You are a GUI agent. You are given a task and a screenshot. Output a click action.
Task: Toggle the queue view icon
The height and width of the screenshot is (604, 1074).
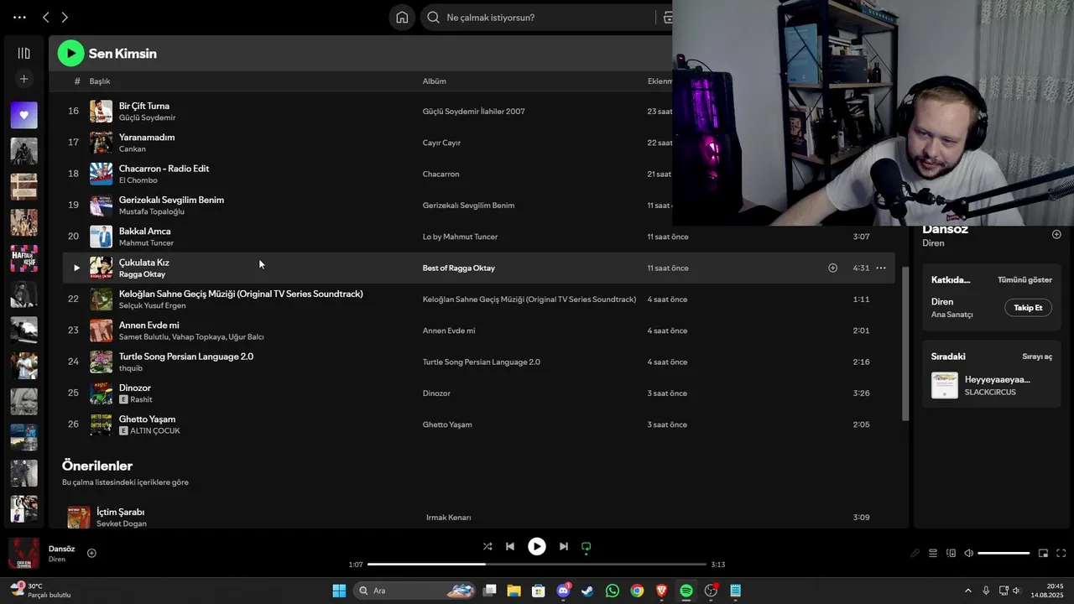tap(932, 553)
